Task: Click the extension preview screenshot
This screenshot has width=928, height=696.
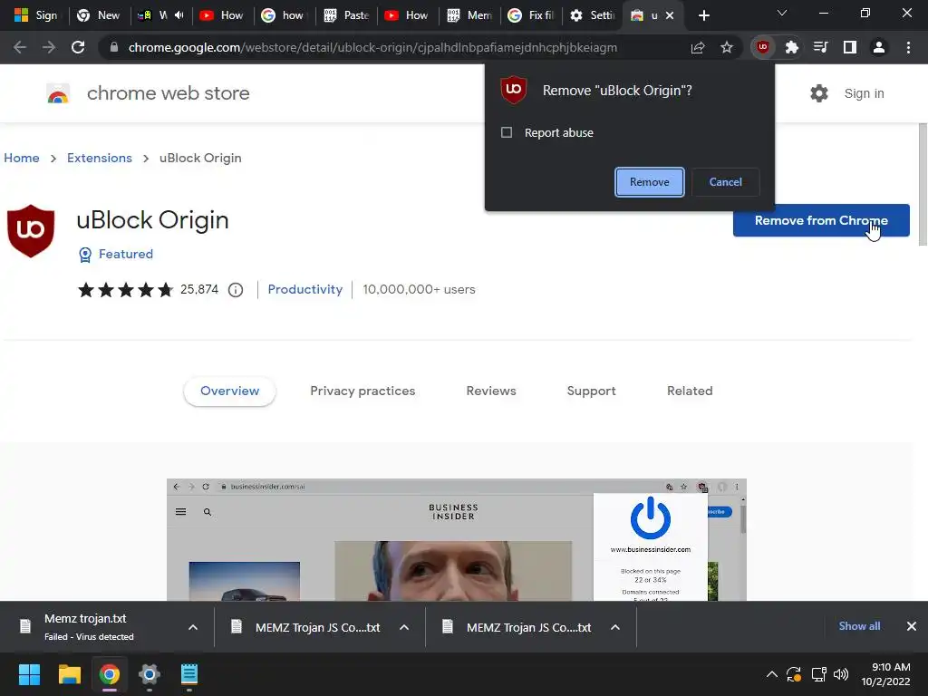Action: coord(457,540)
